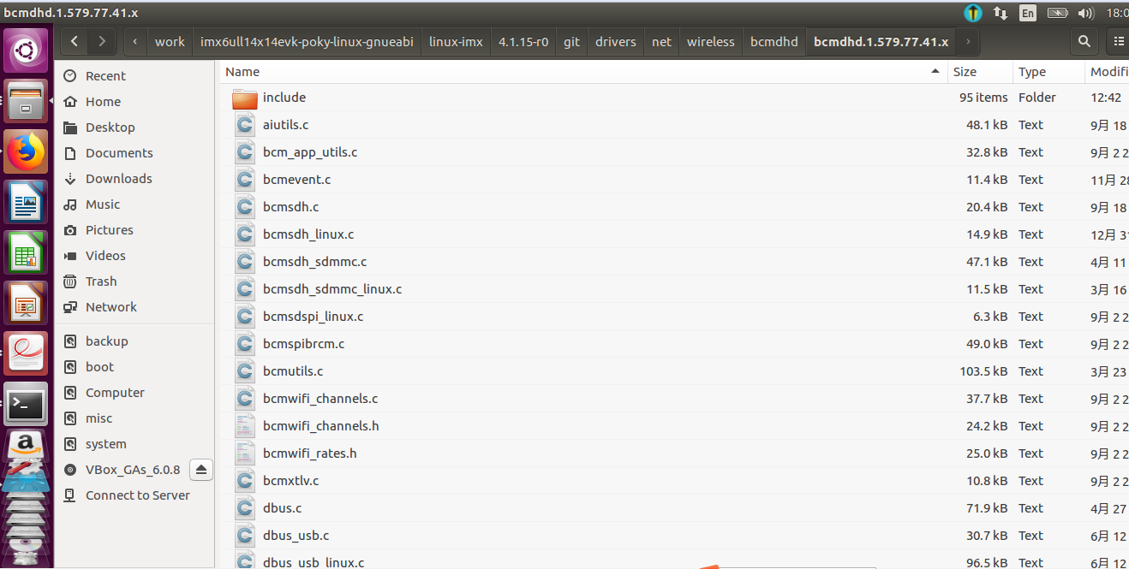Expand path bar left with the chevron
Viewport: 1129px width, 569px height.
tap(135, 41)
